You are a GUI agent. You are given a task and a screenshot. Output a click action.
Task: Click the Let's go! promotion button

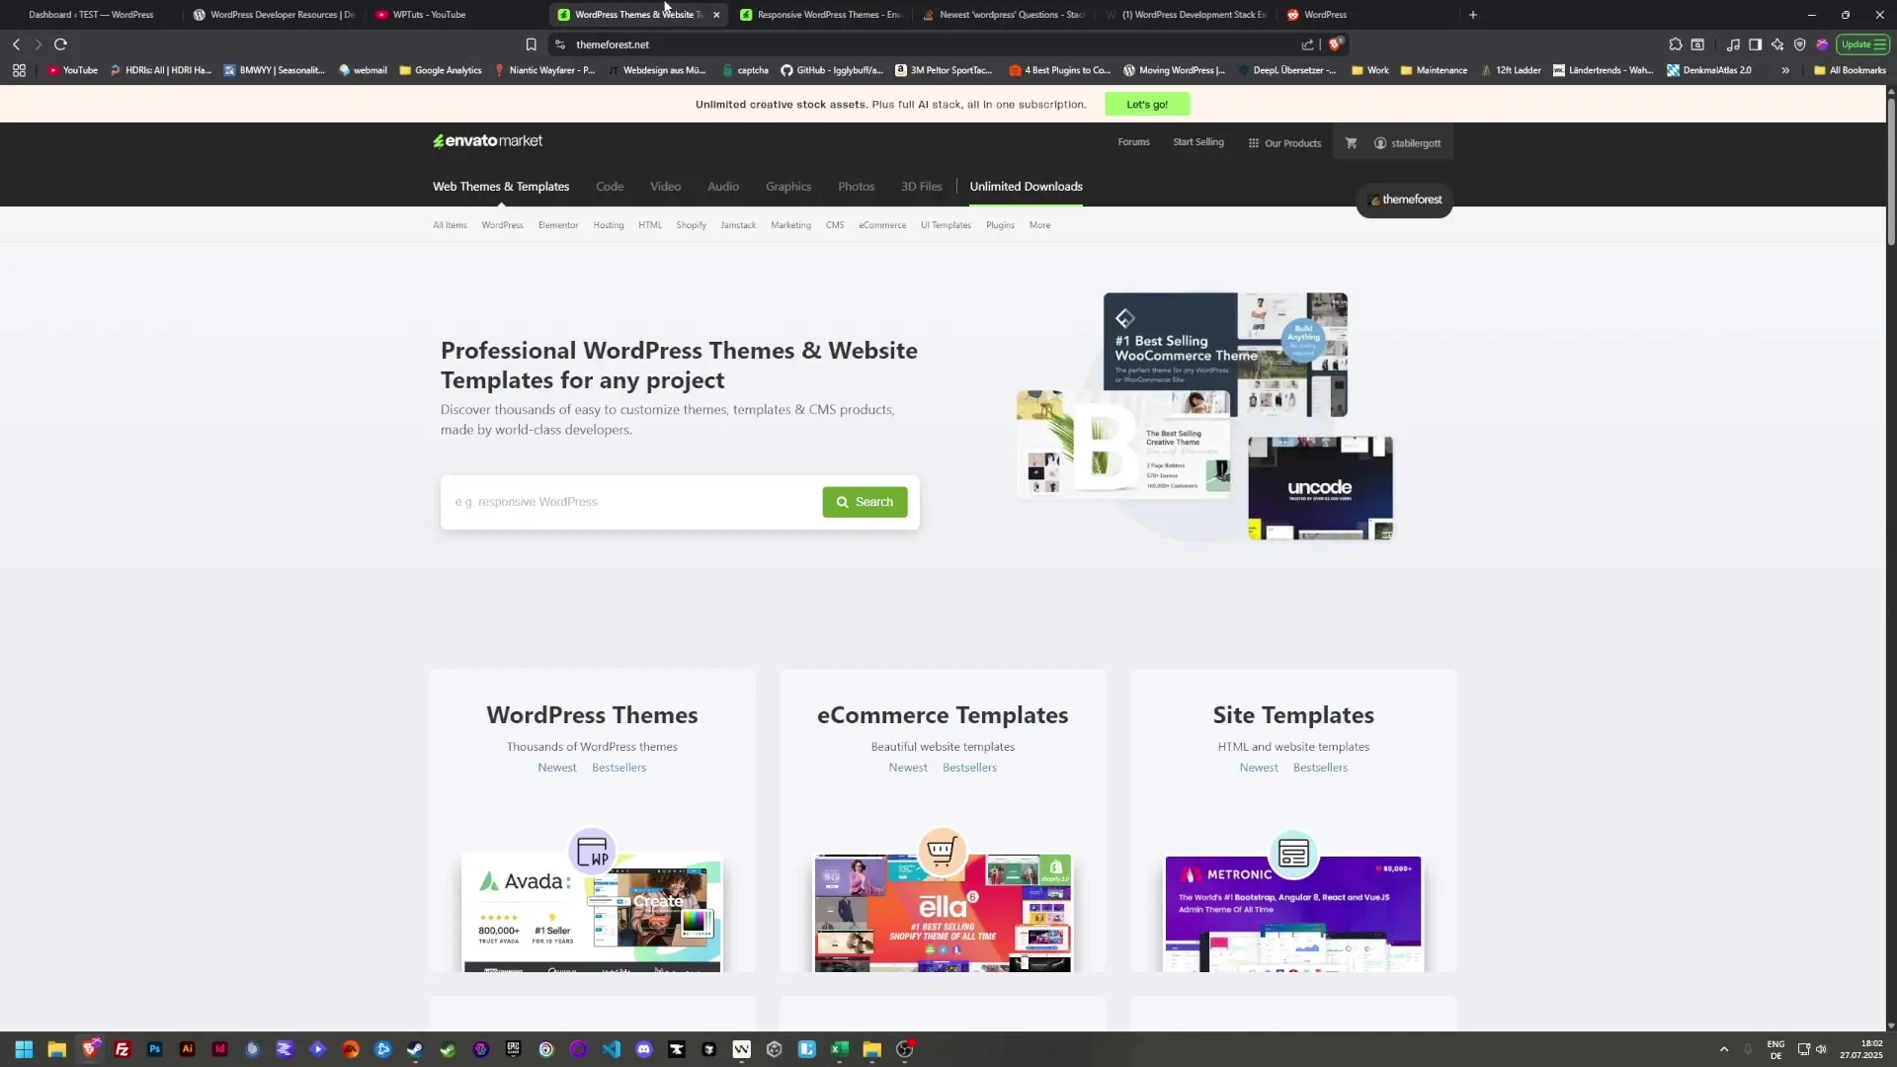[x=1145, y=104]
